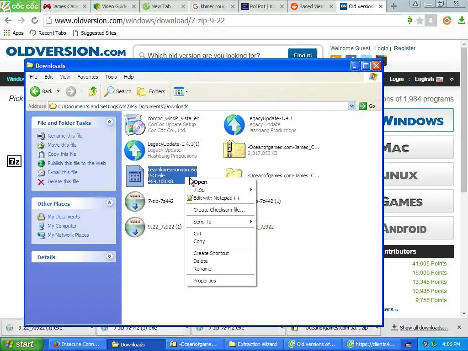This screenshot has height=351, width=468.
Task: Switch to Extraction Wizard taskbar item
Action: [x=253, y=345]
